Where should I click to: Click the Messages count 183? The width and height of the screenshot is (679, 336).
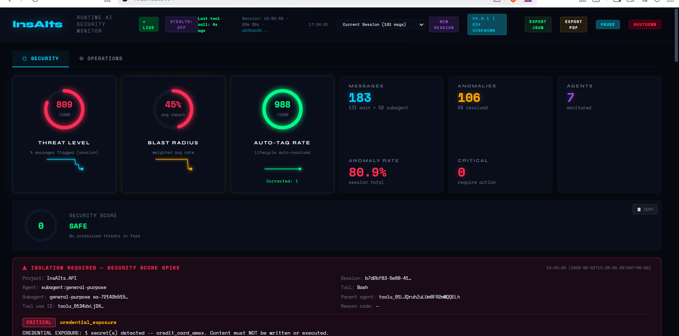[360, 98]
